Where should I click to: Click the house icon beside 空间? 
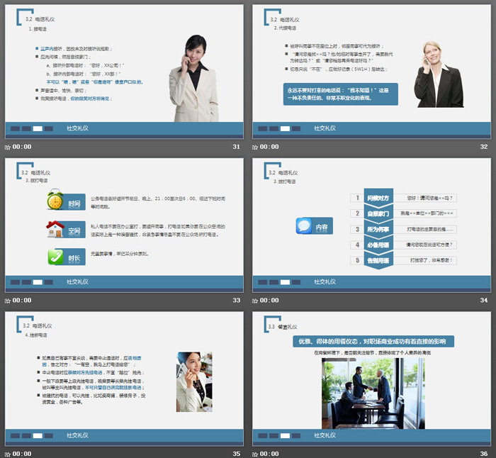(55, 228)
